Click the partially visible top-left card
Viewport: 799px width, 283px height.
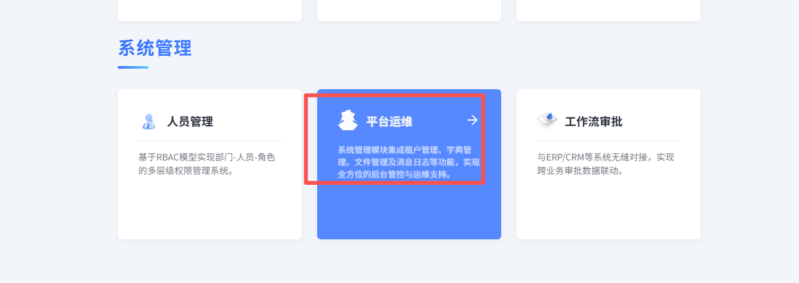tap(210, 10)
